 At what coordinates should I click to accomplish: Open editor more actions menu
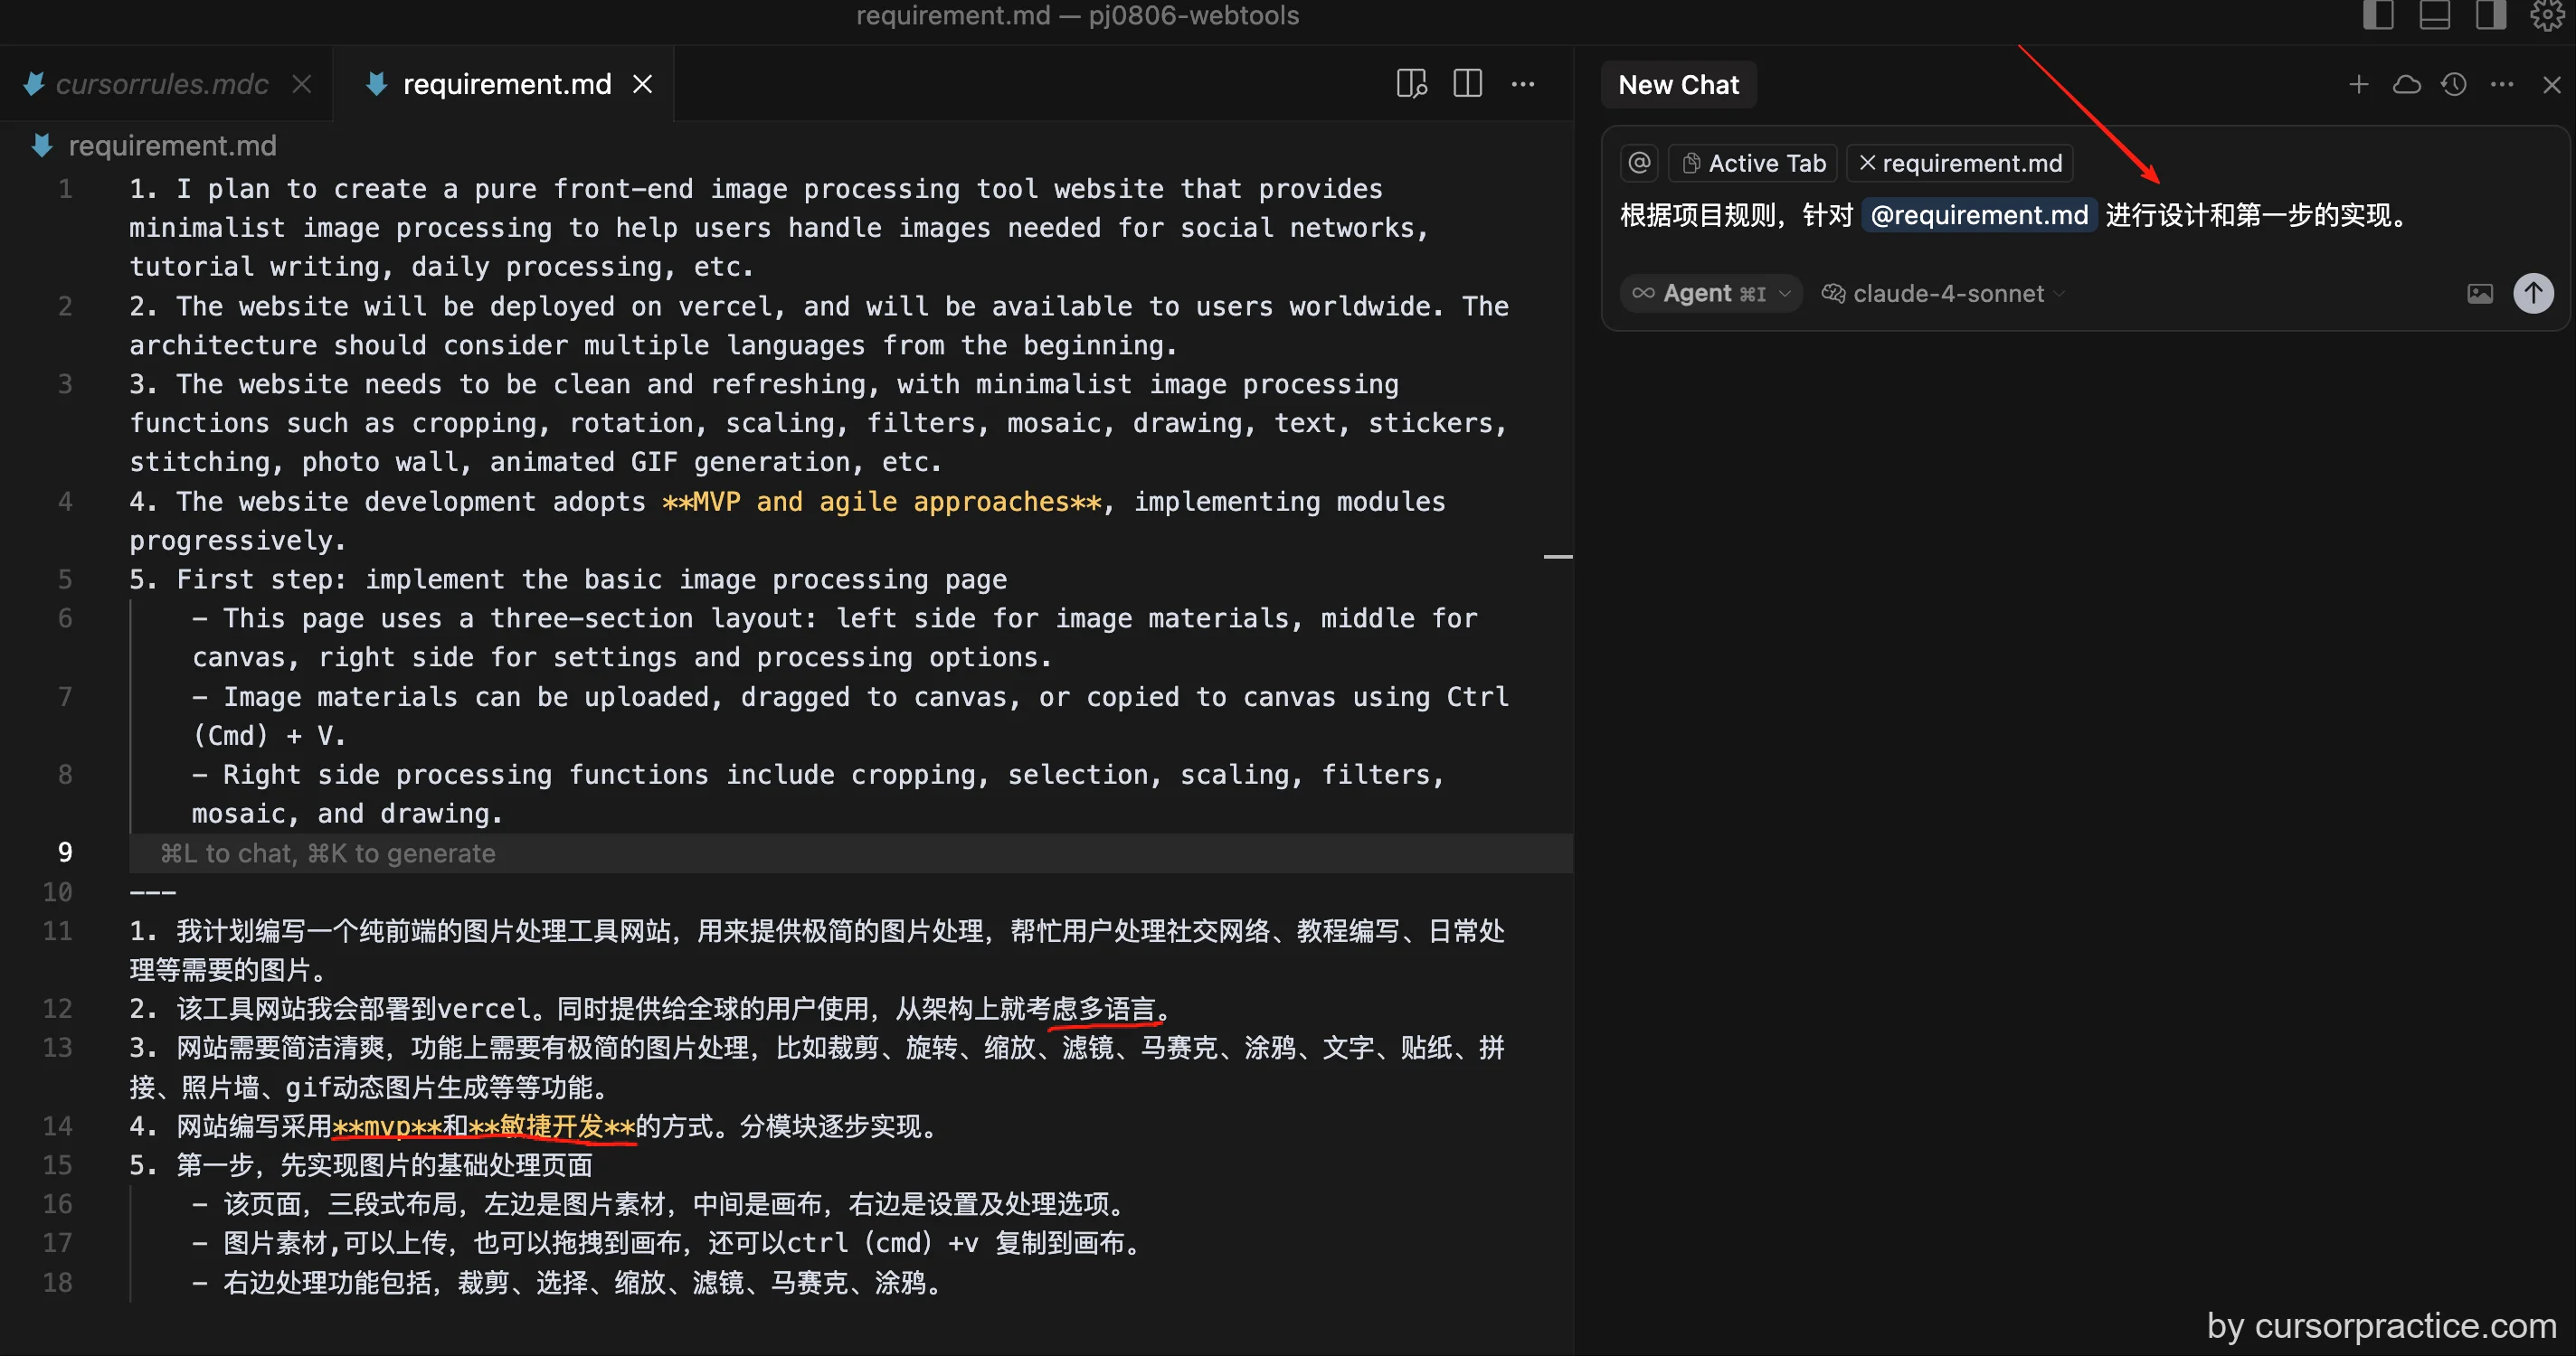tap(1523, 84)
